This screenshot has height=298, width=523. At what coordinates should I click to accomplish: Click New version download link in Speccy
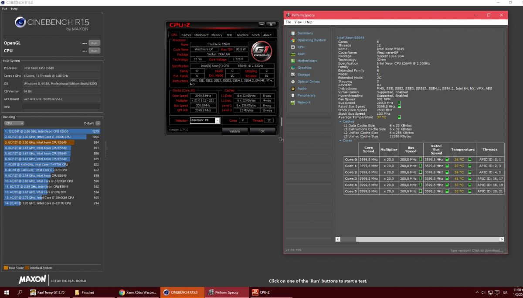pos(476,250)
